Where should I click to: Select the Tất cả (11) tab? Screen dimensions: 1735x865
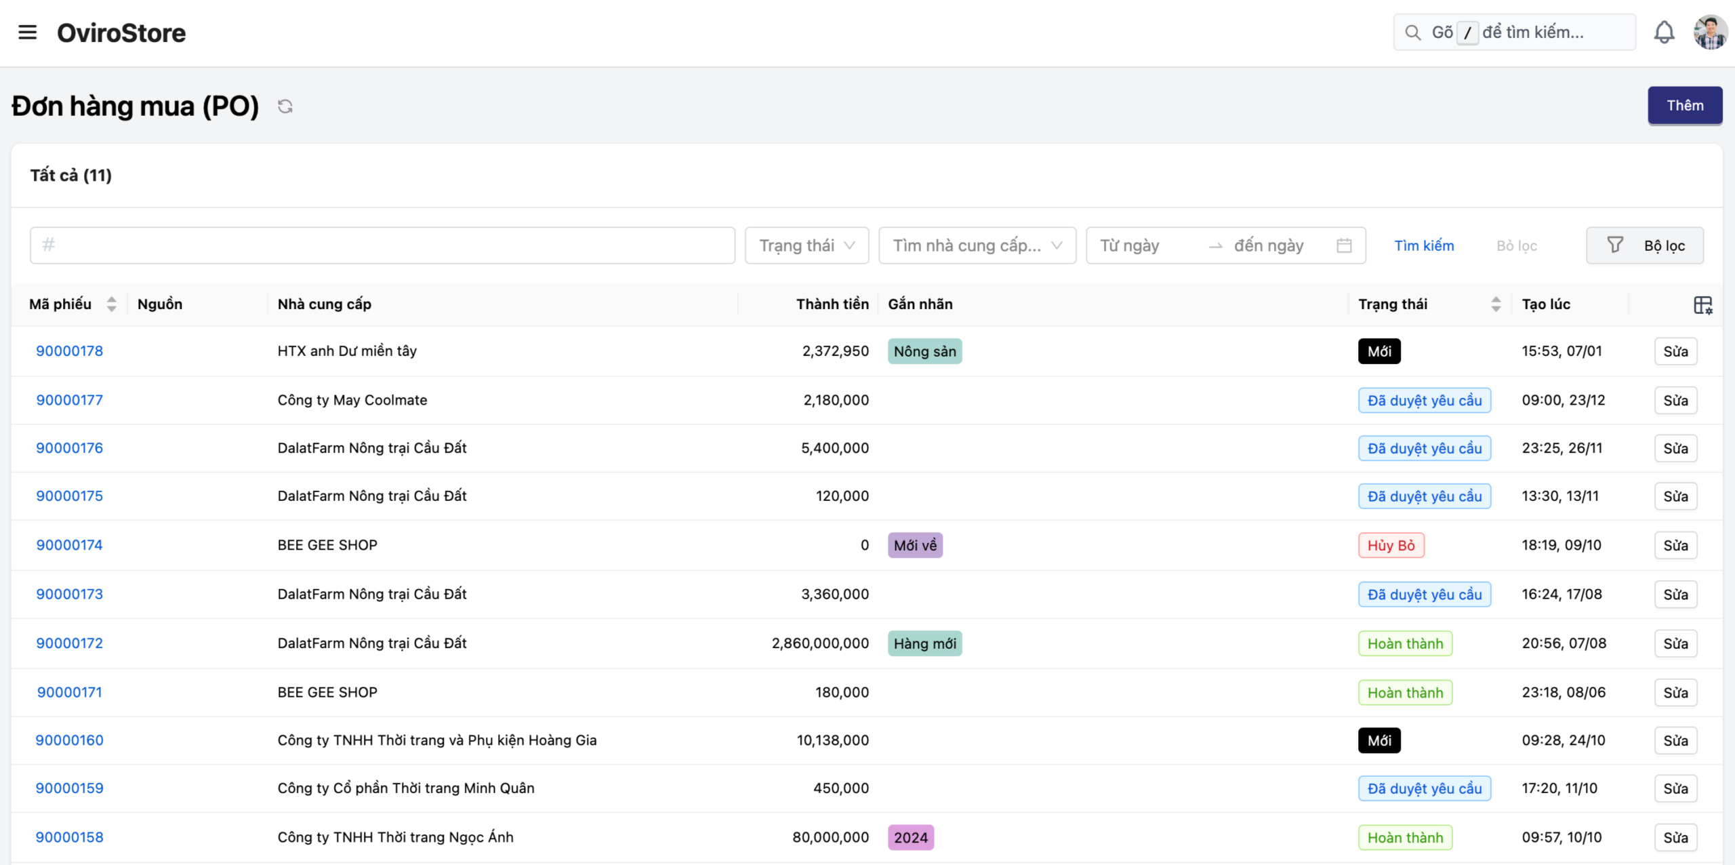[x=71, y=176]
